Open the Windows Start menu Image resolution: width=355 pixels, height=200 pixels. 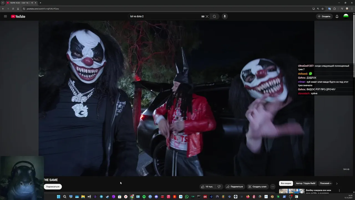point(59,197)
